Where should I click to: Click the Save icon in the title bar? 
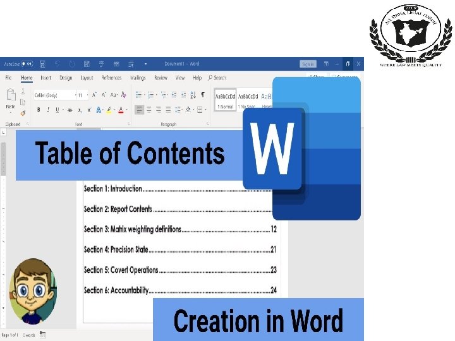[42, 64]
